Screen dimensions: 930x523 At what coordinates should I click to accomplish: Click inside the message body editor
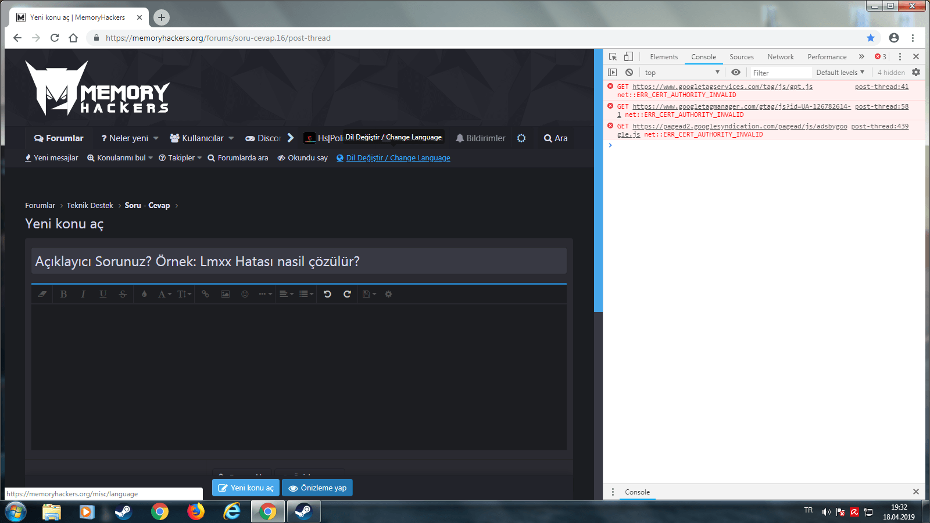(x=299, y=377)
